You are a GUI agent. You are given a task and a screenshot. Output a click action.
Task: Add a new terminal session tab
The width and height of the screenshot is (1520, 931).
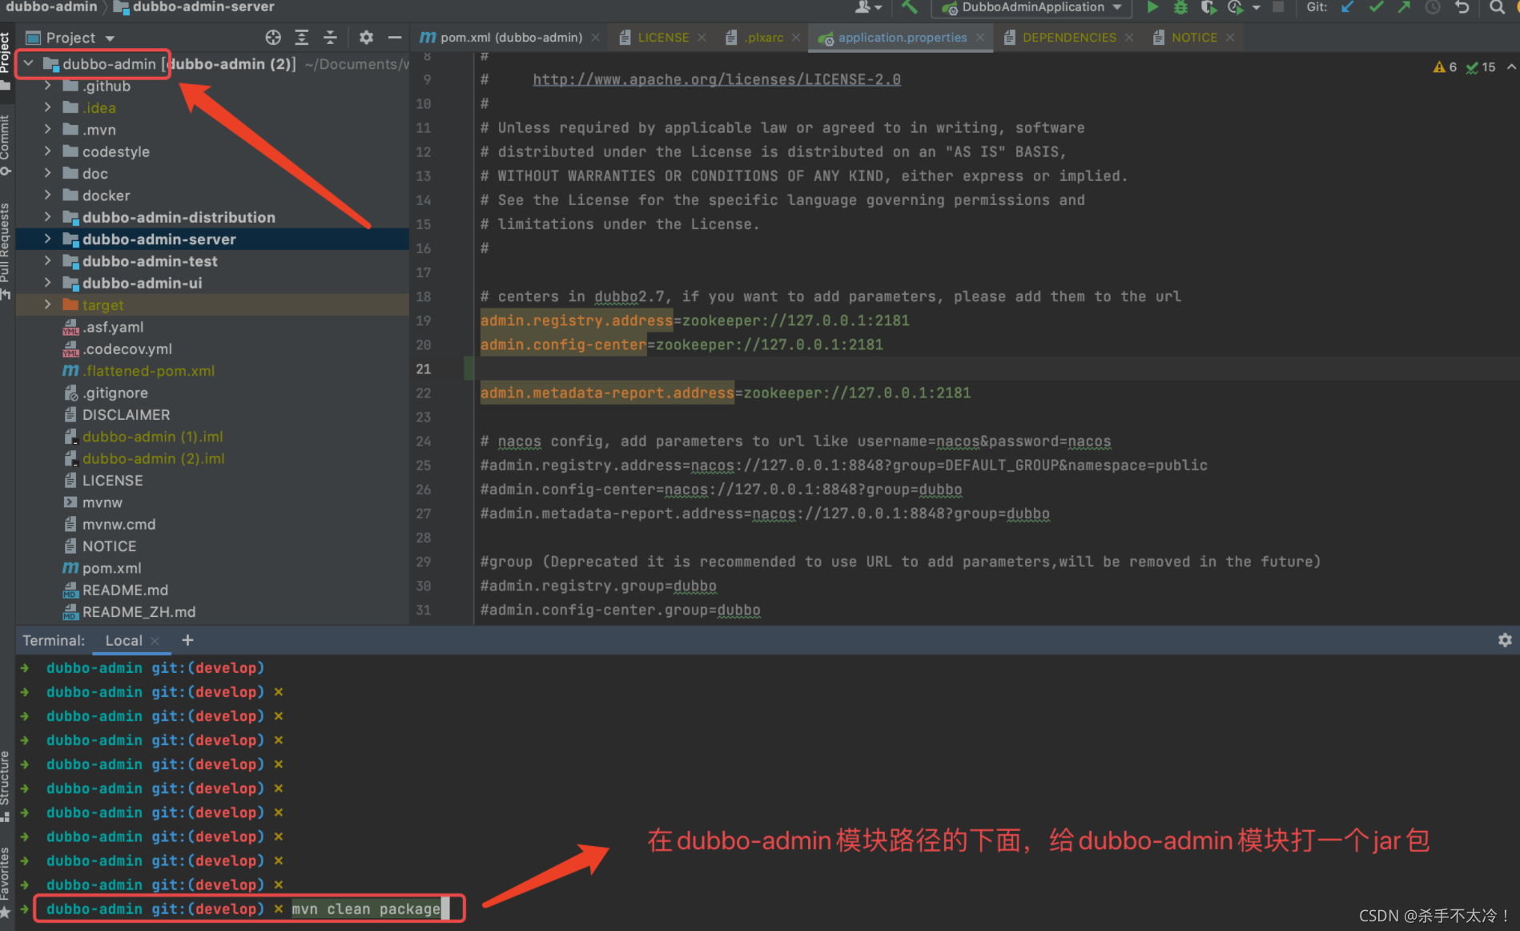point(187,640)
